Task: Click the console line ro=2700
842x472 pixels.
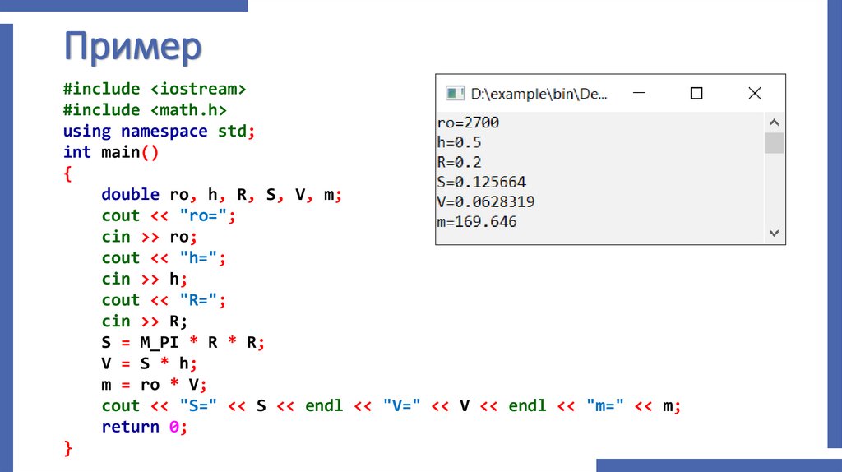Action: (x=468, y=123)
